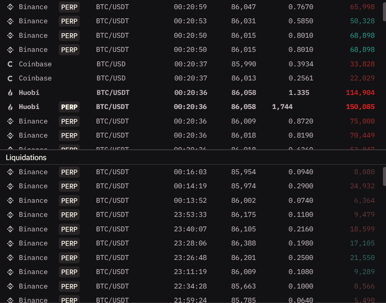Click the Huobi icon on the 150,085 liquidation row
The height and width of the screenshot is (303, 386).
(x=10, y=107)
